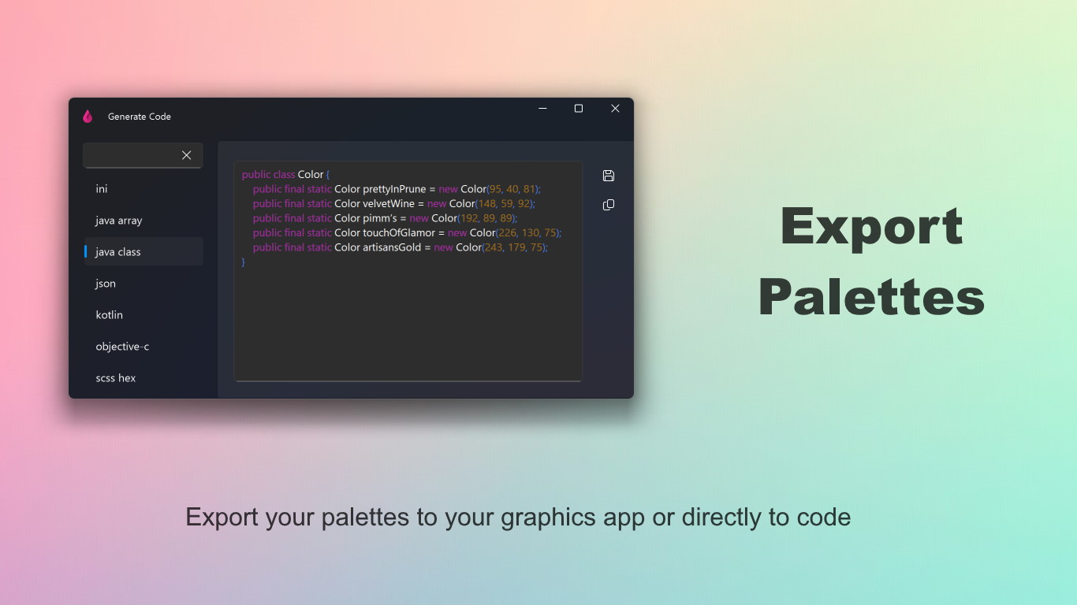1077x605 pixels.
Task: Click the touchOfGlamor color declaration
Action: (407, 232)
